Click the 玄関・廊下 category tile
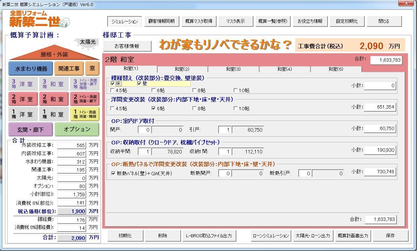The height and width of the screenshot is (251, 417). coord(31,129)
